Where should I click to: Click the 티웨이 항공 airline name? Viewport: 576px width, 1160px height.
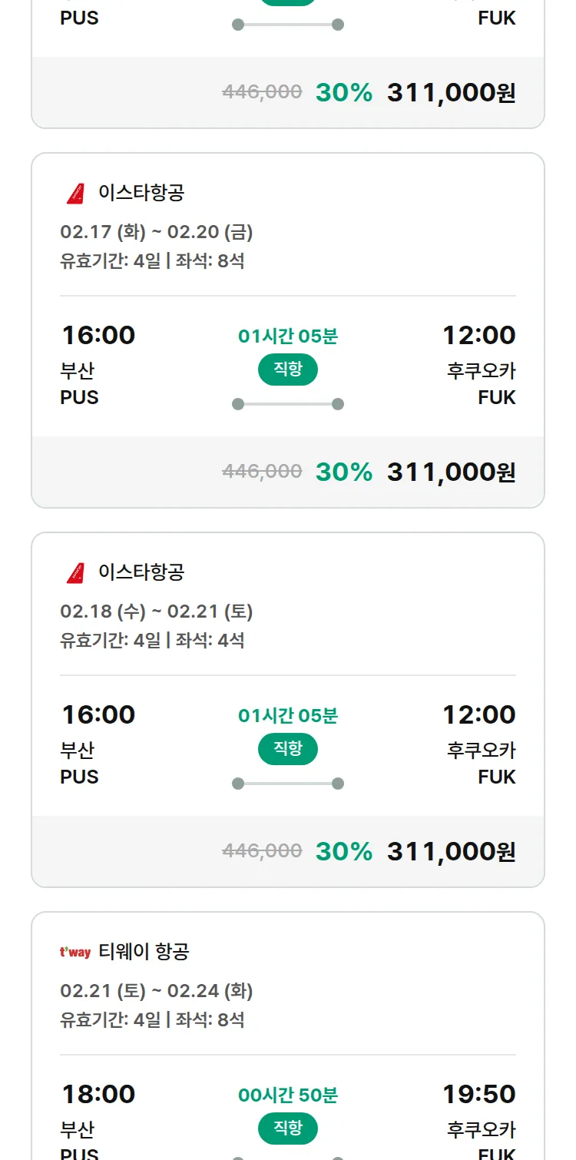(144, 953)
